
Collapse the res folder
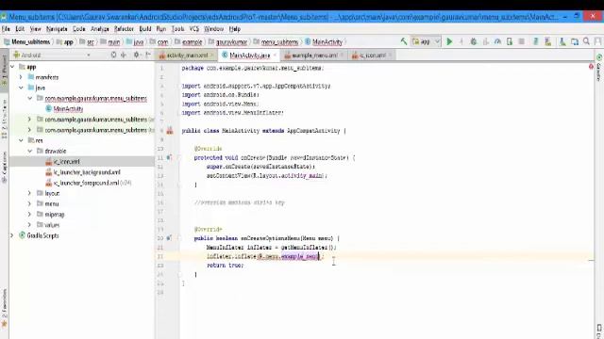[21, 140]
